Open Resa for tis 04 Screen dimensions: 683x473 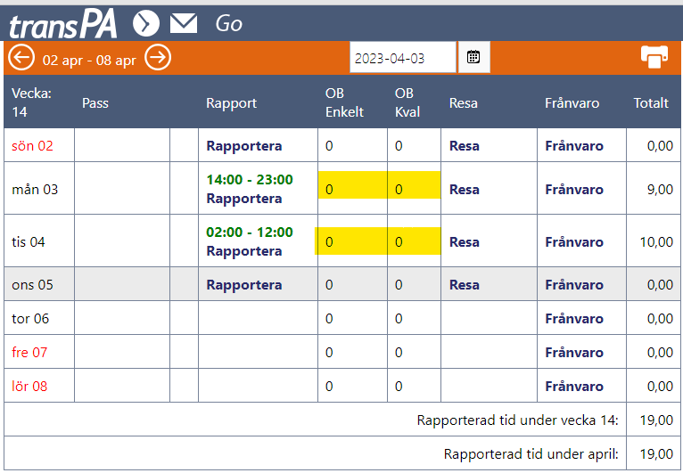pyautogui.click(x=465, y=242)
